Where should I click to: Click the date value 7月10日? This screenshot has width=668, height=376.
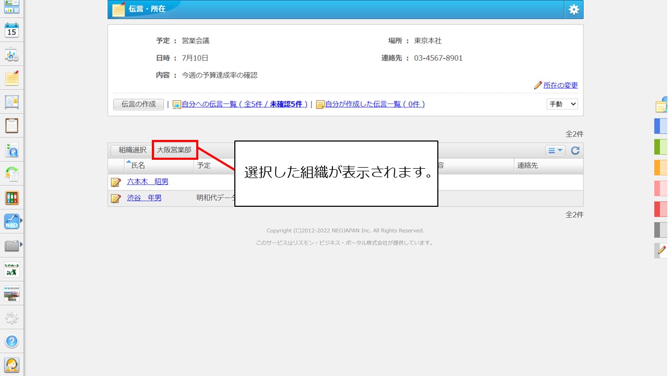tap(195, 58)
